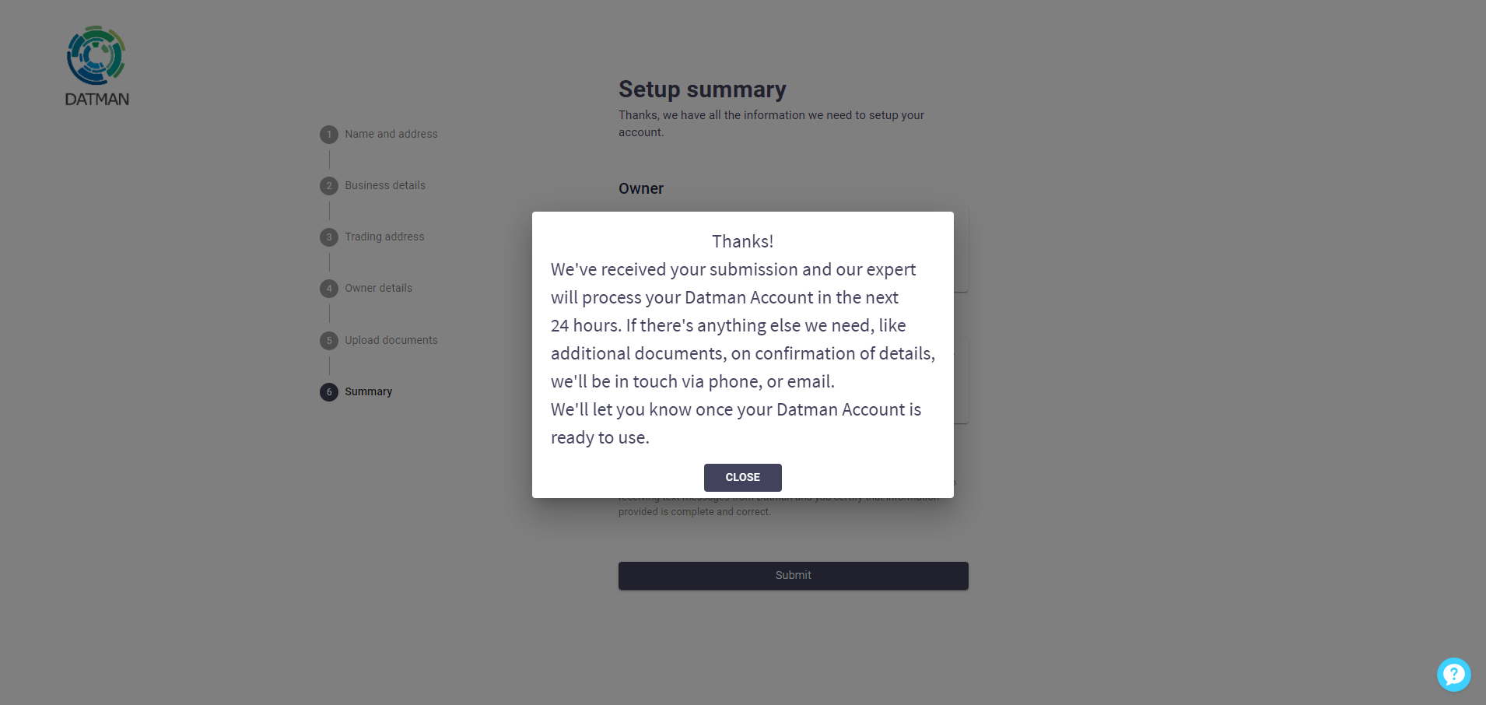
Task: Go to Summary step label
Action: [x=369, y=391]
